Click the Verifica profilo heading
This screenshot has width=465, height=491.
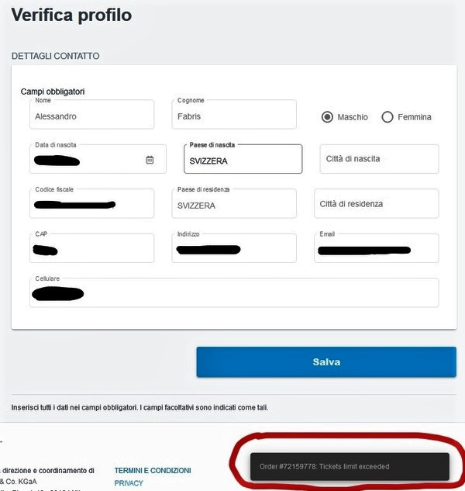(71, 15)
